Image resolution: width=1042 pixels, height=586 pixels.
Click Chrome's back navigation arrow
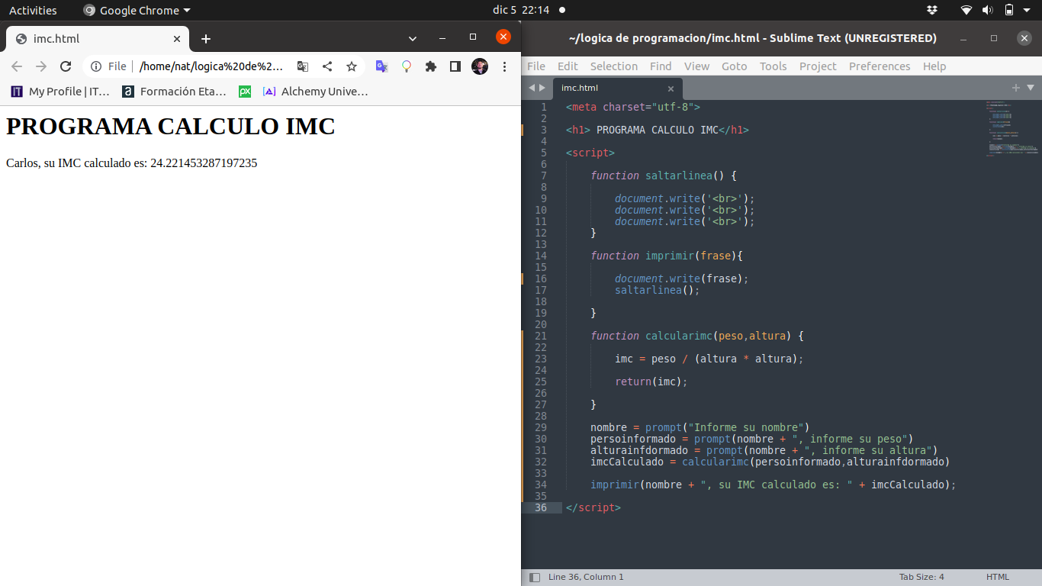(x=17, y=66)
